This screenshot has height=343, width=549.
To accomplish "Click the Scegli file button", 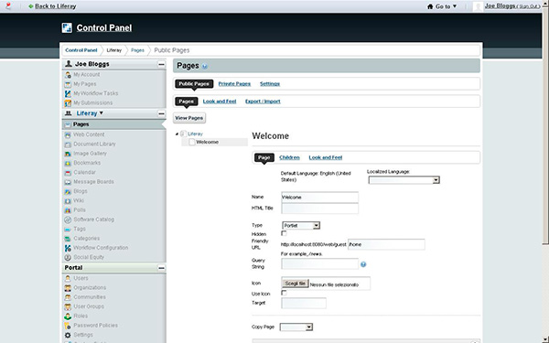I will click(x=296, y=284).
